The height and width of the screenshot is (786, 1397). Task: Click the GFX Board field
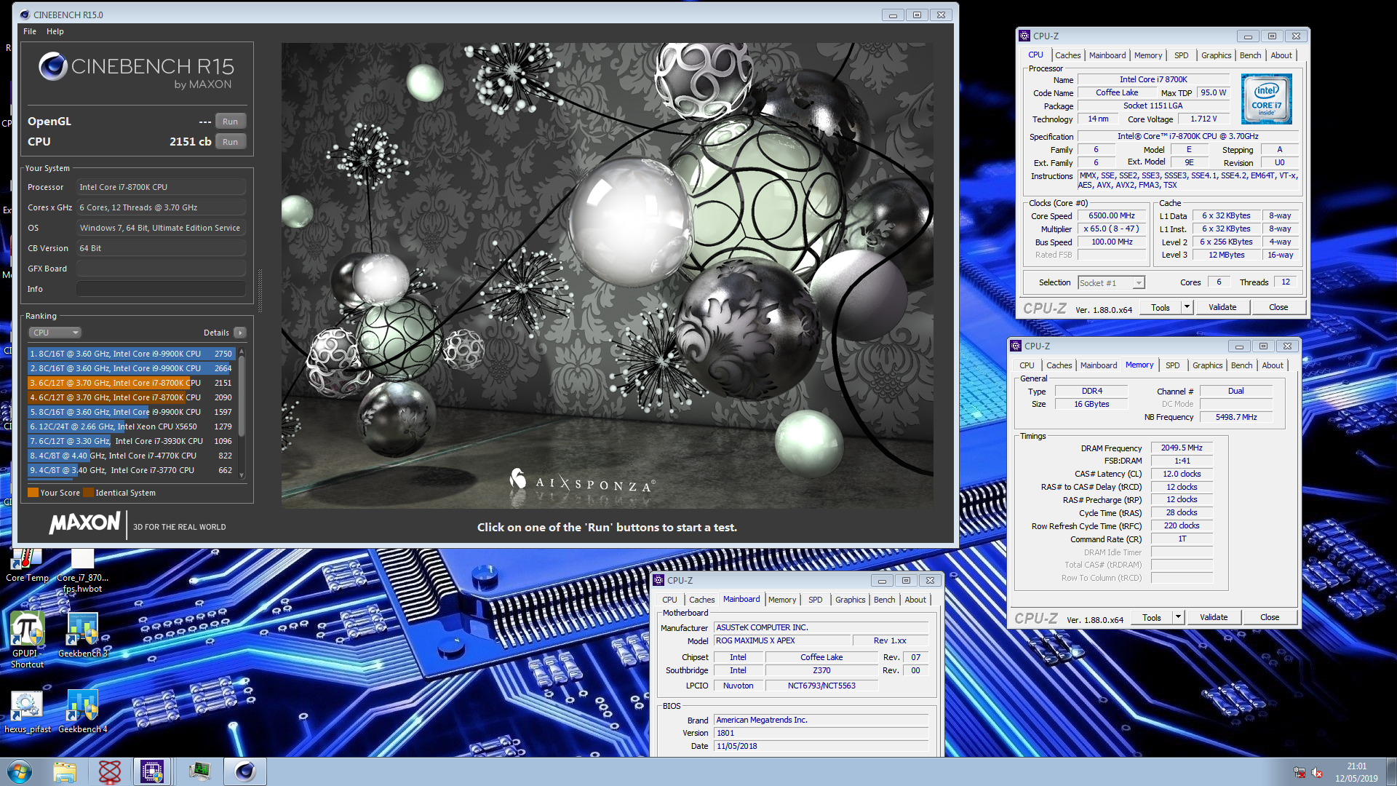(161, 269)
